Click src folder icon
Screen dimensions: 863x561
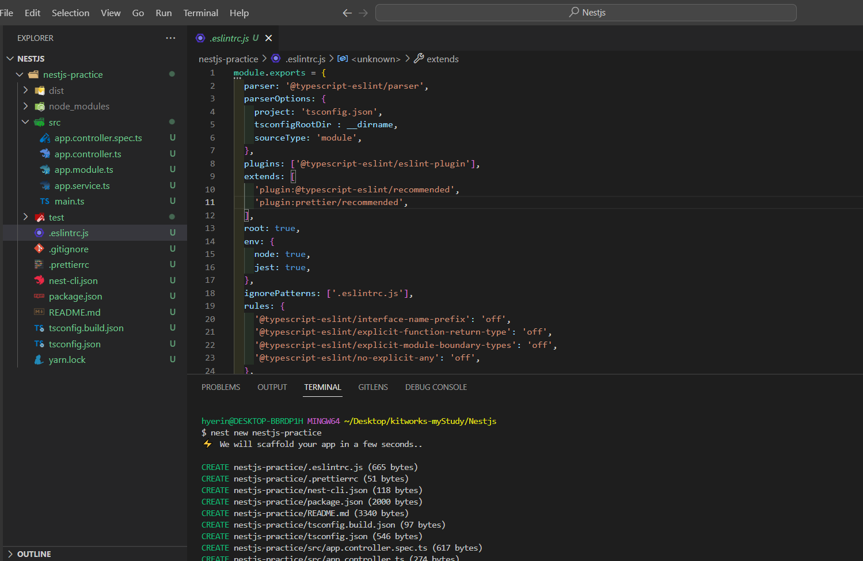39,122
